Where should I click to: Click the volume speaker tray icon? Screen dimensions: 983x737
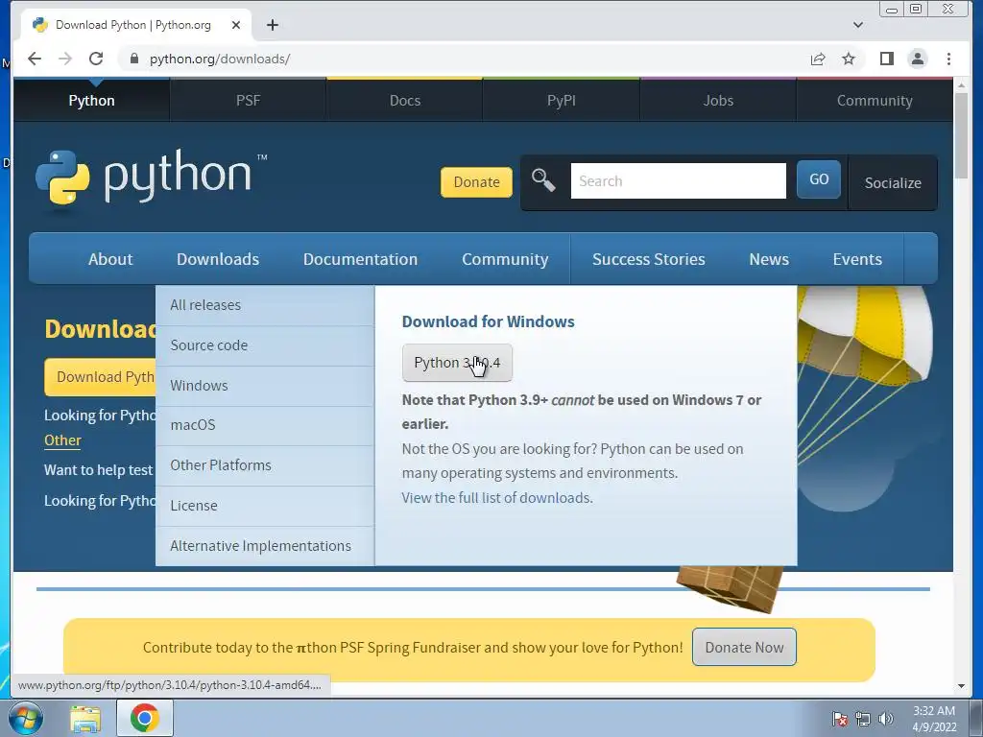pos(885,719)
